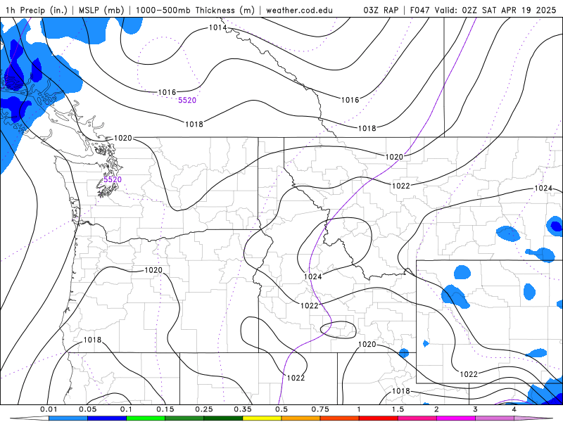Click the 'weather.cod.edu' source text
The height and width of the screenshot is (422, 563).
(300, 10)
